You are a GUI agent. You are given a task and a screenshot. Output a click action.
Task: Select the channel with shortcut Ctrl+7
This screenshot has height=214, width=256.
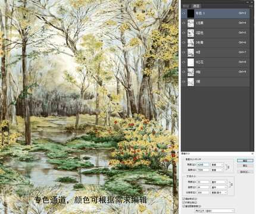point(216,52)
